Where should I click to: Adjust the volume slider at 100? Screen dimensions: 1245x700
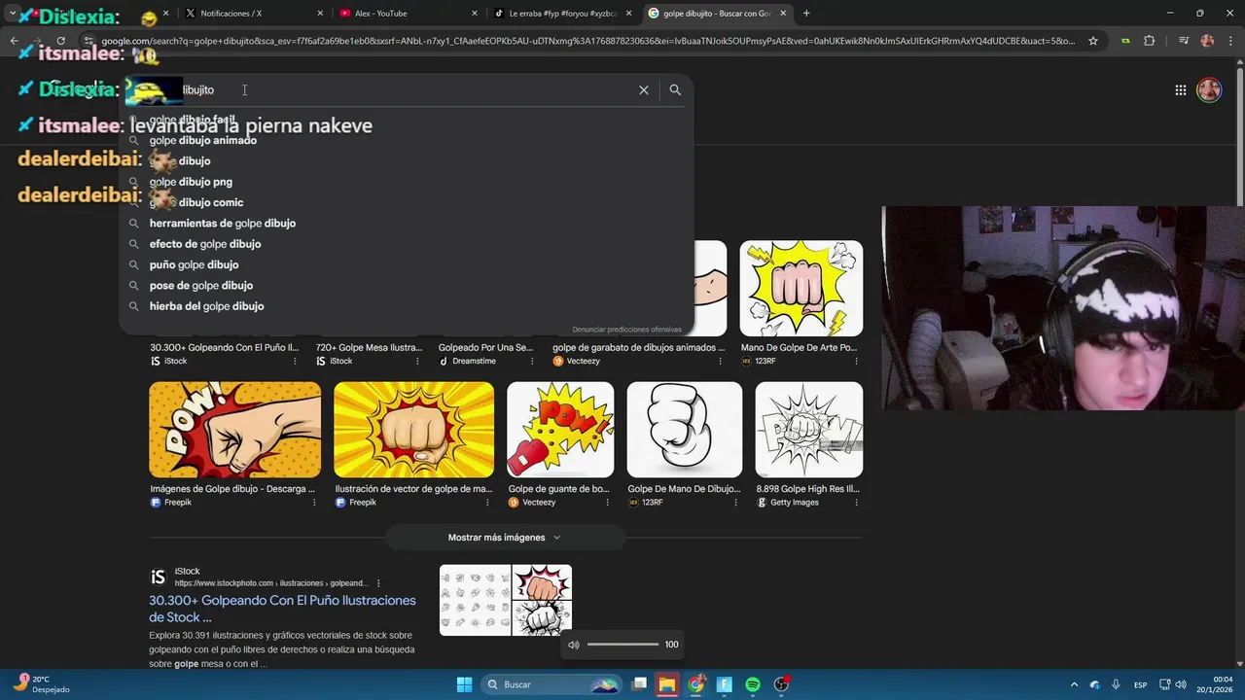pyautogui.click(x=622, y=645)
